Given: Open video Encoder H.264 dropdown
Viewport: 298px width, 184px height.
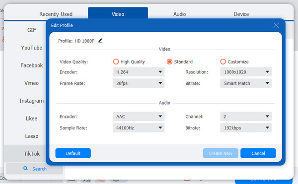Looking at the screenshot, I should pos(139,72).
